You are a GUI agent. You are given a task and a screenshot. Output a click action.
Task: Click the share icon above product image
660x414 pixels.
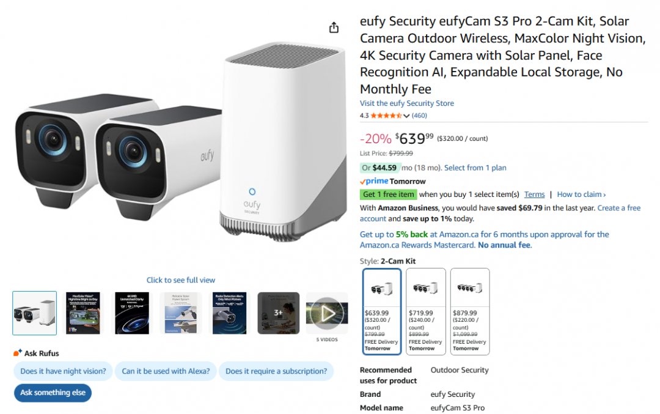[334, 28]
